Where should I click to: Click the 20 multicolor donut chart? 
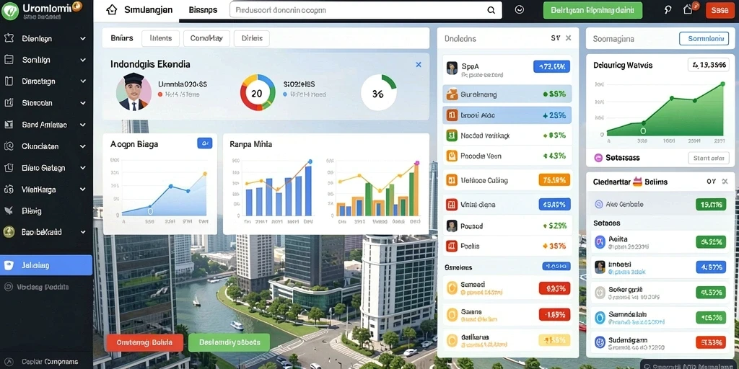tap(258, 93)
